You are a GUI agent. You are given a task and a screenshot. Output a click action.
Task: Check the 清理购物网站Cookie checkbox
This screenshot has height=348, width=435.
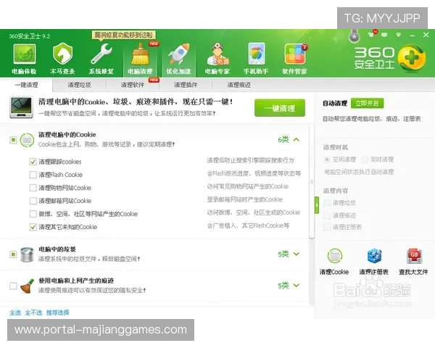point(33,188)
